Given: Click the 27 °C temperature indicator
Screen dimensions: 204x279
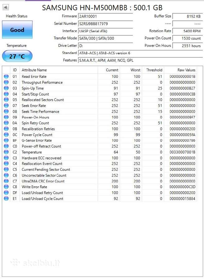Looking at the screenshot, I should point(17,56).
